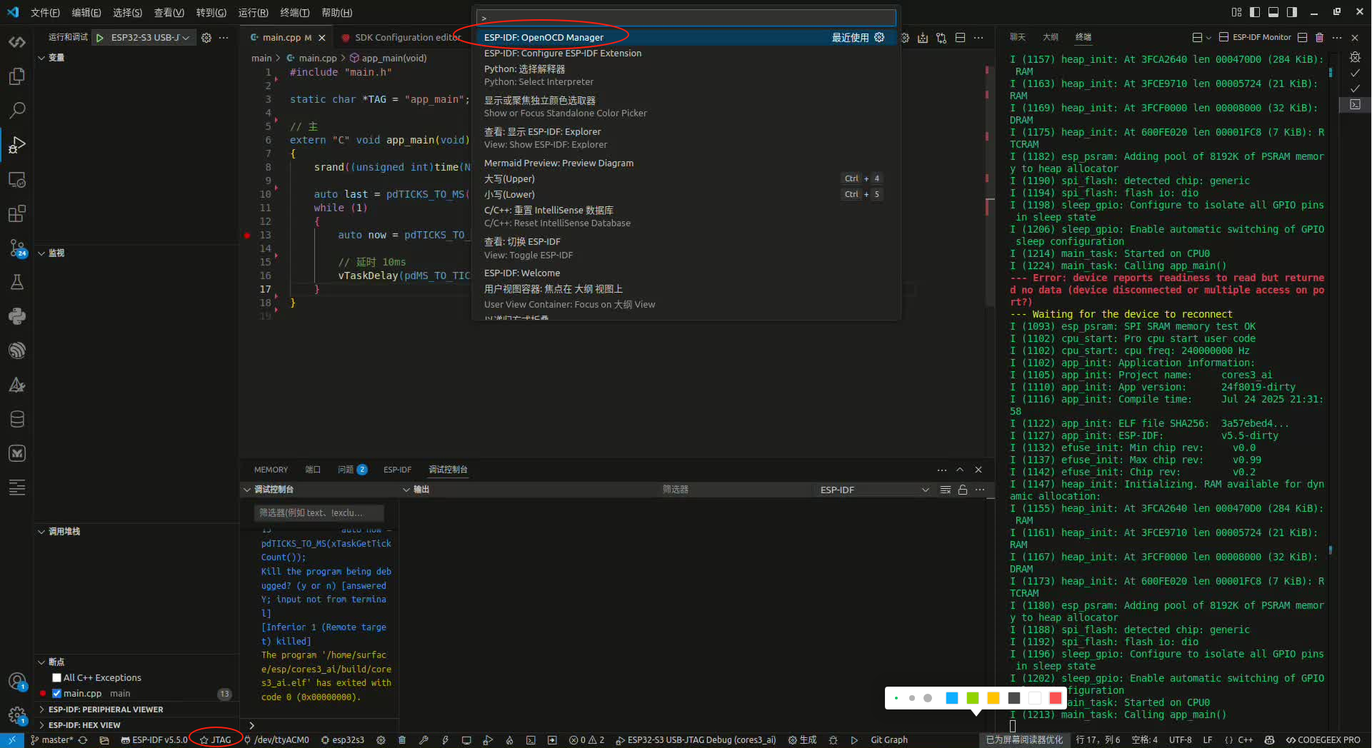This screenshot has width=1372, height=748.
Task: Toggle the All C++ Exceptions checkbox
Action: (56, 677)
